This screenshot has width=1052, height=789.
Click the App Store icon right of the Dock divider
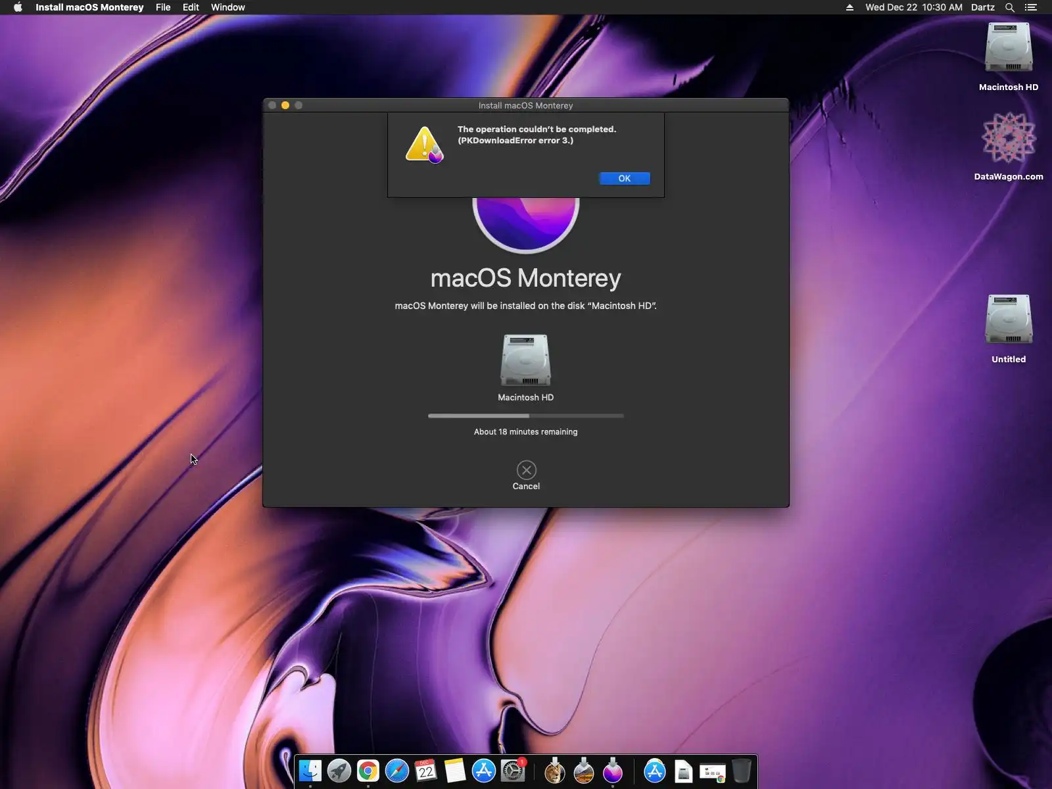click(655, 771)
